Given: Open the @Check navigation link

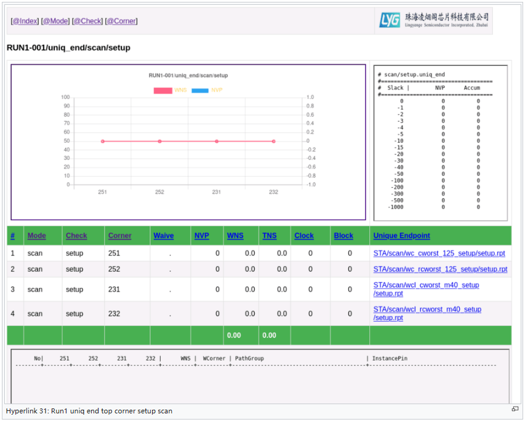Looking at the screenshot, I should point(87,21).
